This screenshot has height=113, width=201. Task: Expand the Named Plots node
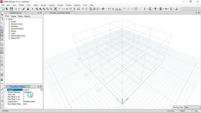(x=9, y=38)
